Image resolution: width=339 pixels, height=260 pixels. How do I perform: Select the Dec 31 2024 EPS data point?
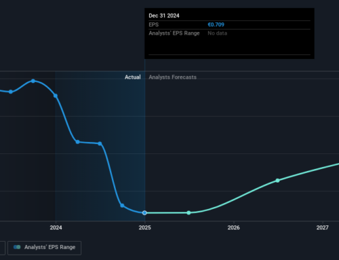pos(144,212)
